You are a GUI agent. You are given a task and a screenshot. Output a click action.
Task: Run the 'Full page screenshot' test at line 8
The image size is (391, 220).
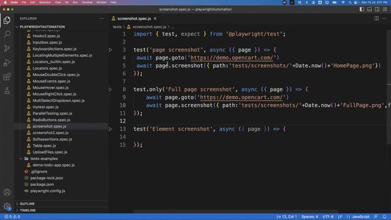(110, 90)
